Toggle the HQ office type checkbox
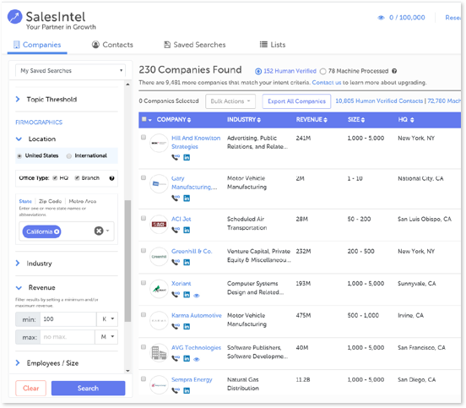 click(55, 178)
